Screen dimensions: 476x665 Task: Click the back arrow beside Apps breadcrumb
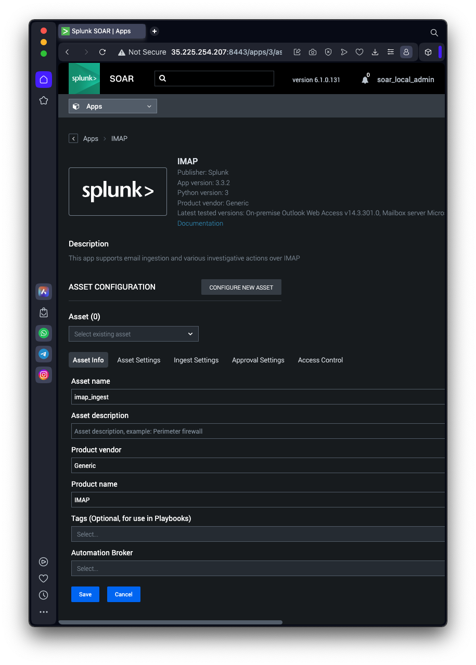coord(73,138)
